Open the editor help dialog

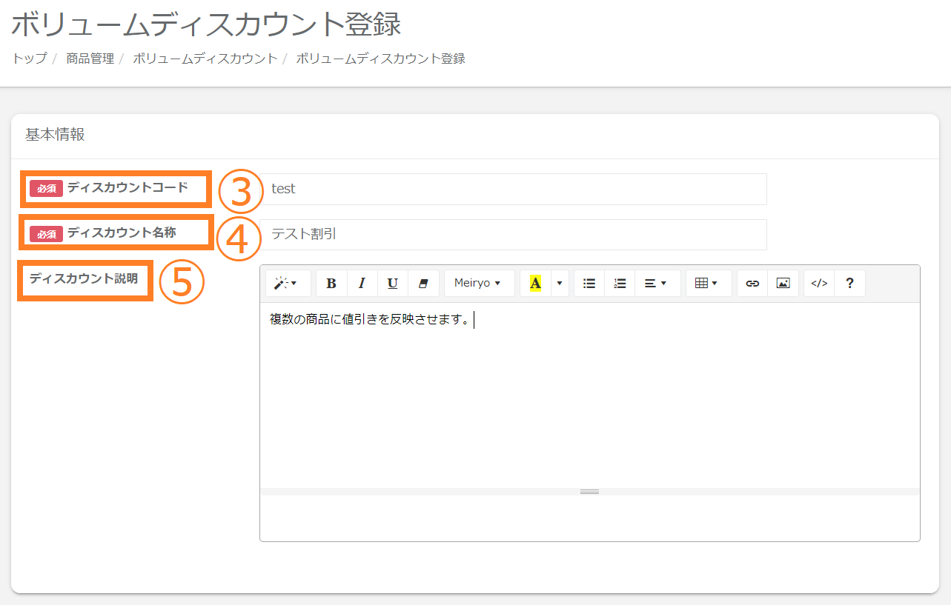[849, 284]
